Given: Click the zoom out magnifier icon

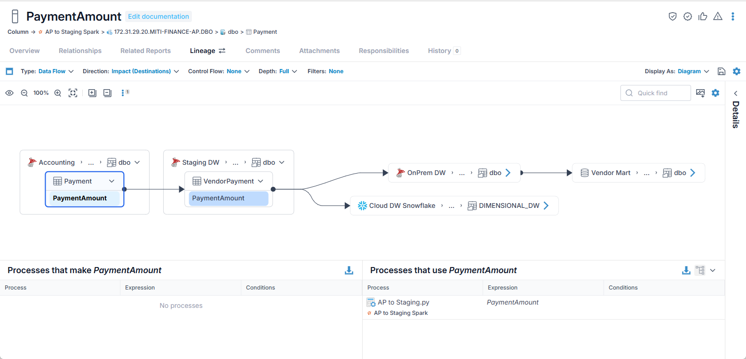Looking at the screenshot, I should (x=24, y=93).
